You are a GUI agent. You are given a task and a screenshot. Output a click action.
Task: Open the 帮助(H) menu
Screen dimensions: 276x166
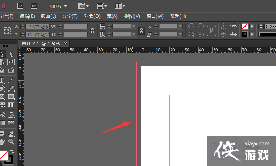tap(178, 16)
